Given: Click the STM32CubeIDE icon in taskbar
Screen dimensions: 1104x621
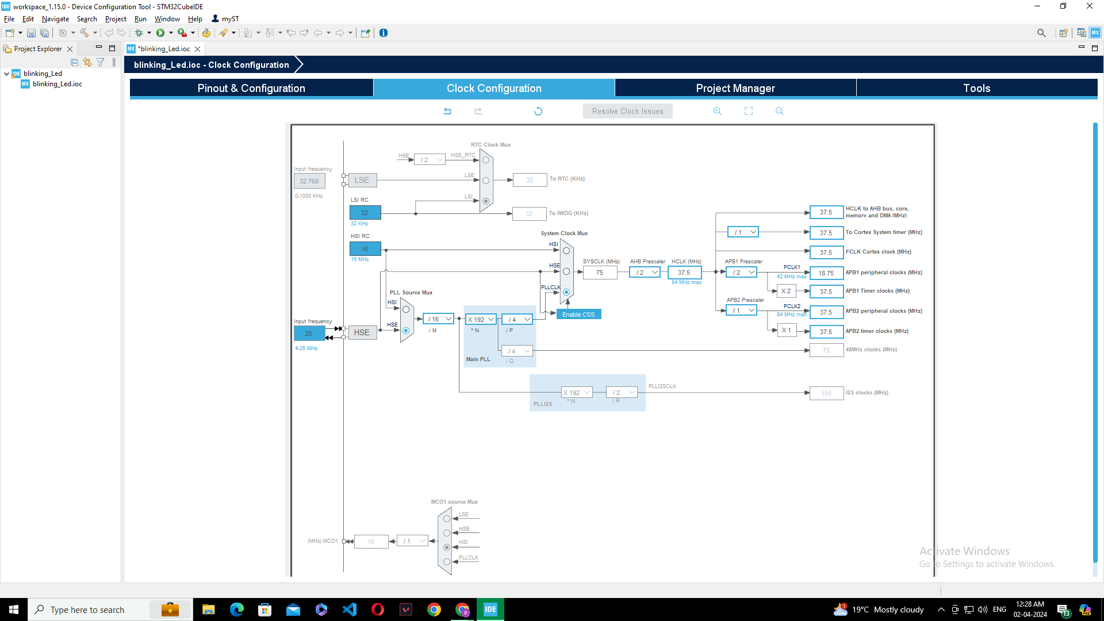Looking at the screenshot, I should click(x=490, y=609).
